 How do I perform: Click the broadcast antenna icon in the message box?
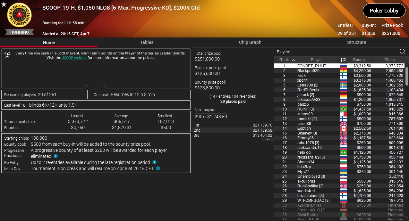[8, 55]
